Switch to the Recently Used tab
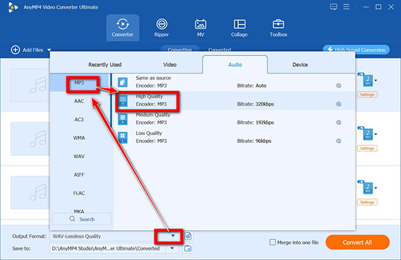 [x=105, y=65]
